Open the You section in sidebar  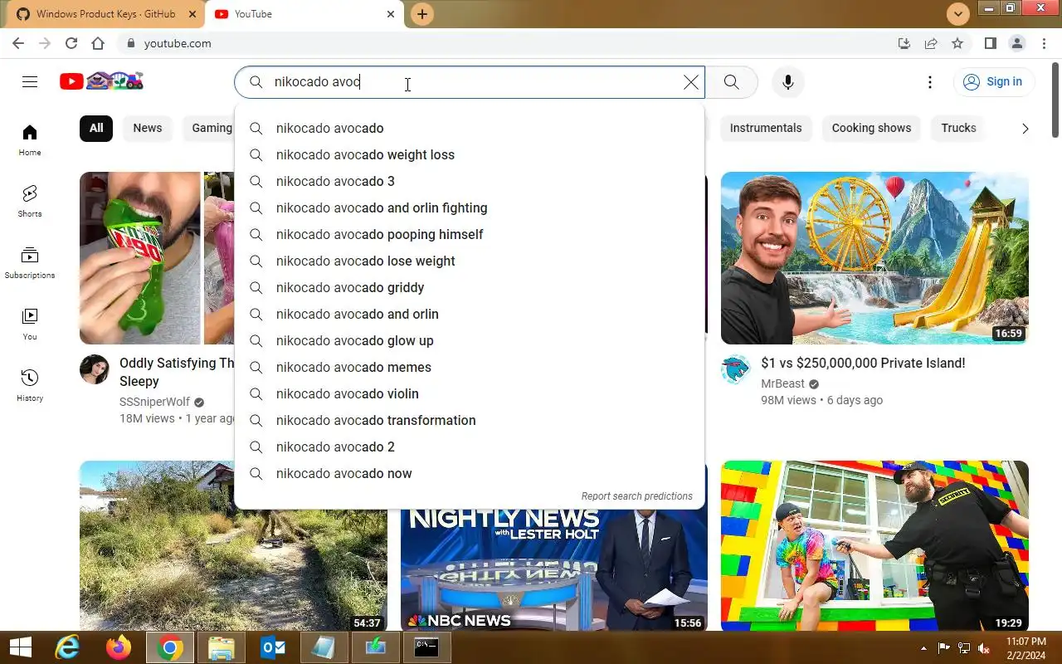30,325
